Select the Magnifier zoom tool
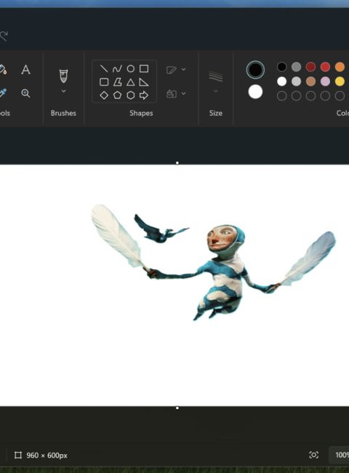Viewport: 349px width, 473px height. click(x=25, y=93)
